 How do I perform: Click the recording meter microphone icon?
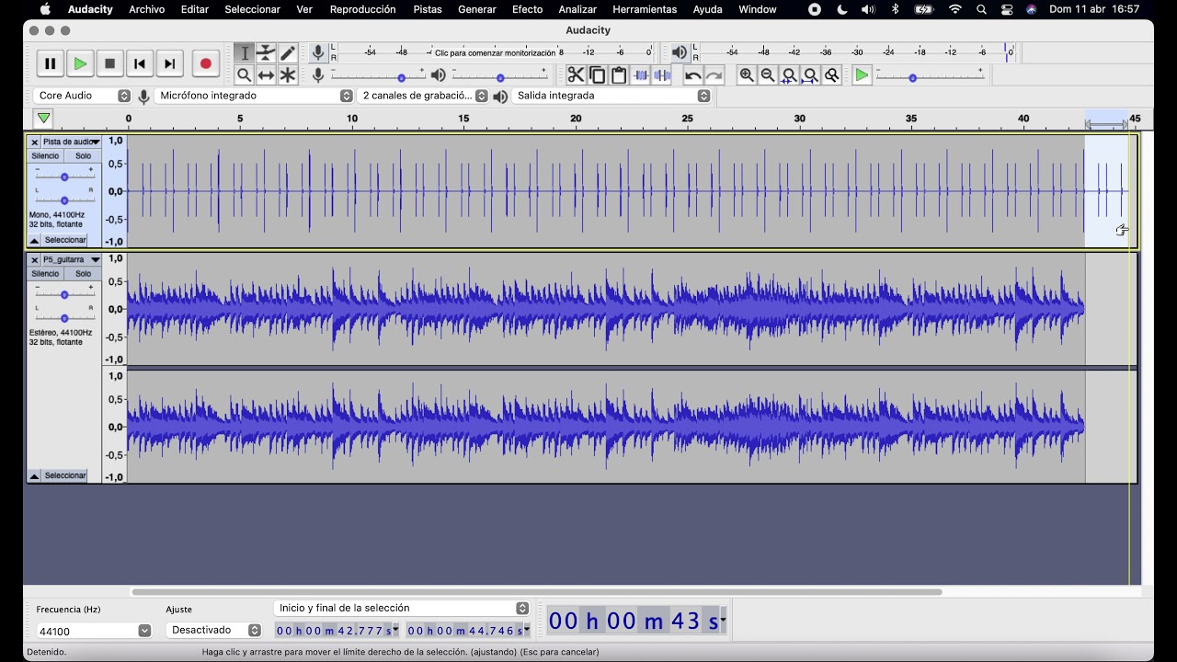318,53
